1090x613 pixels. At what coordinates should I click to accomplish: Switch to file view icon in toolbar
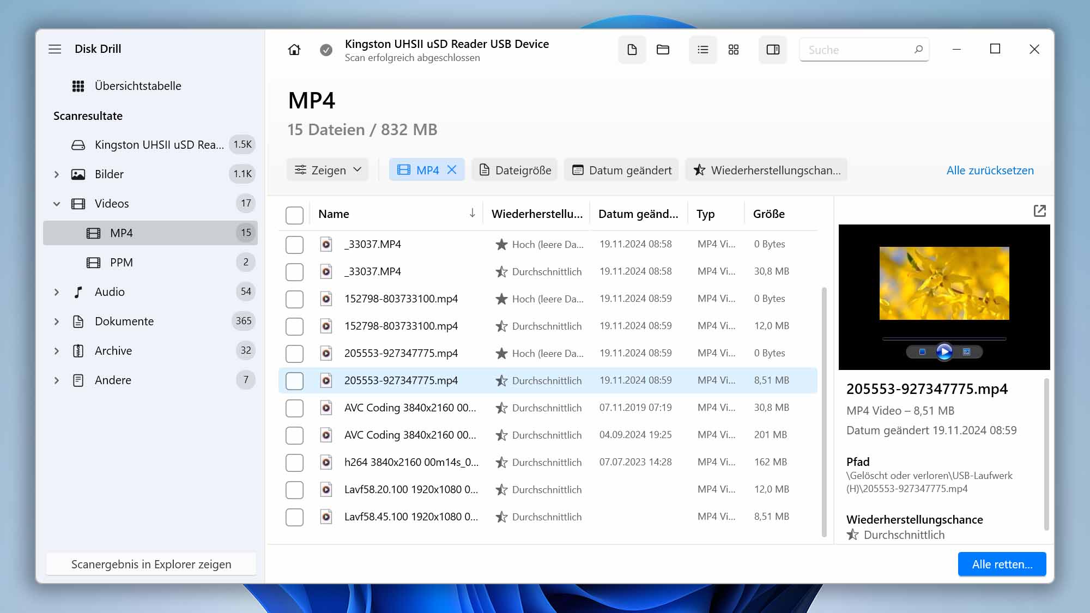[x=632, y=50]
